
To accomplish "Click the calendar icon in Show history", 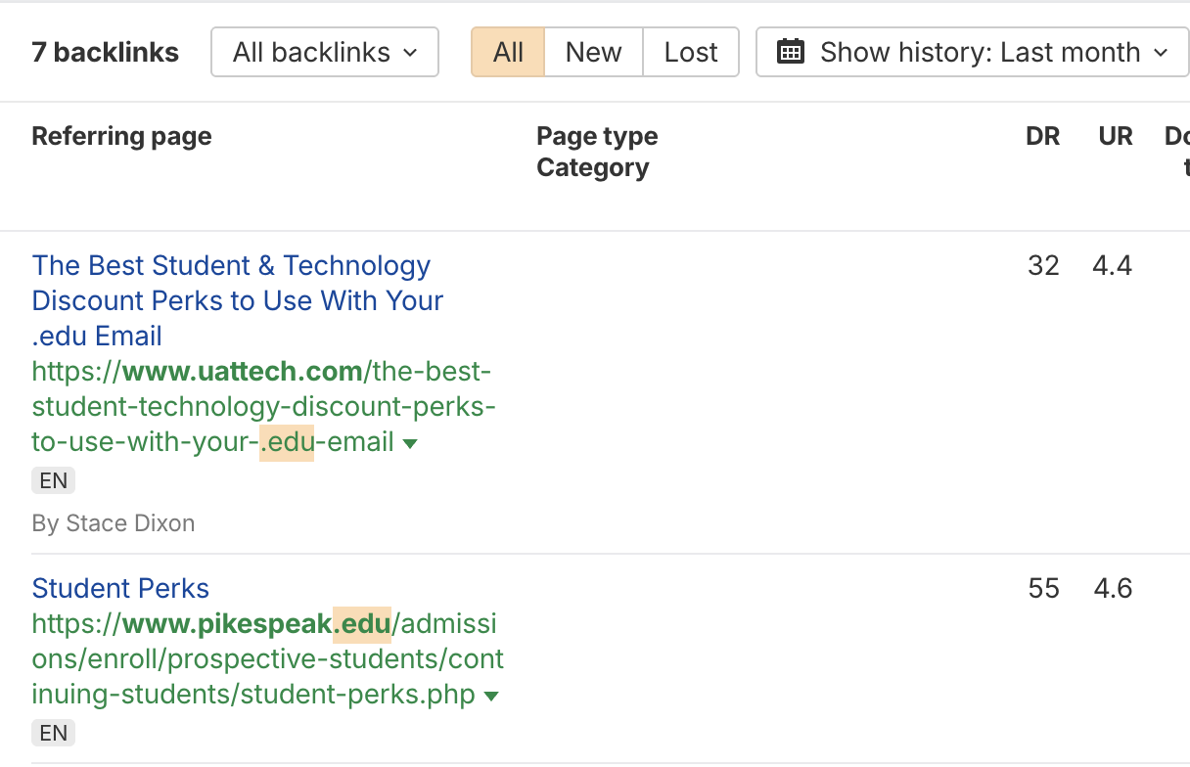I will 790,52.
